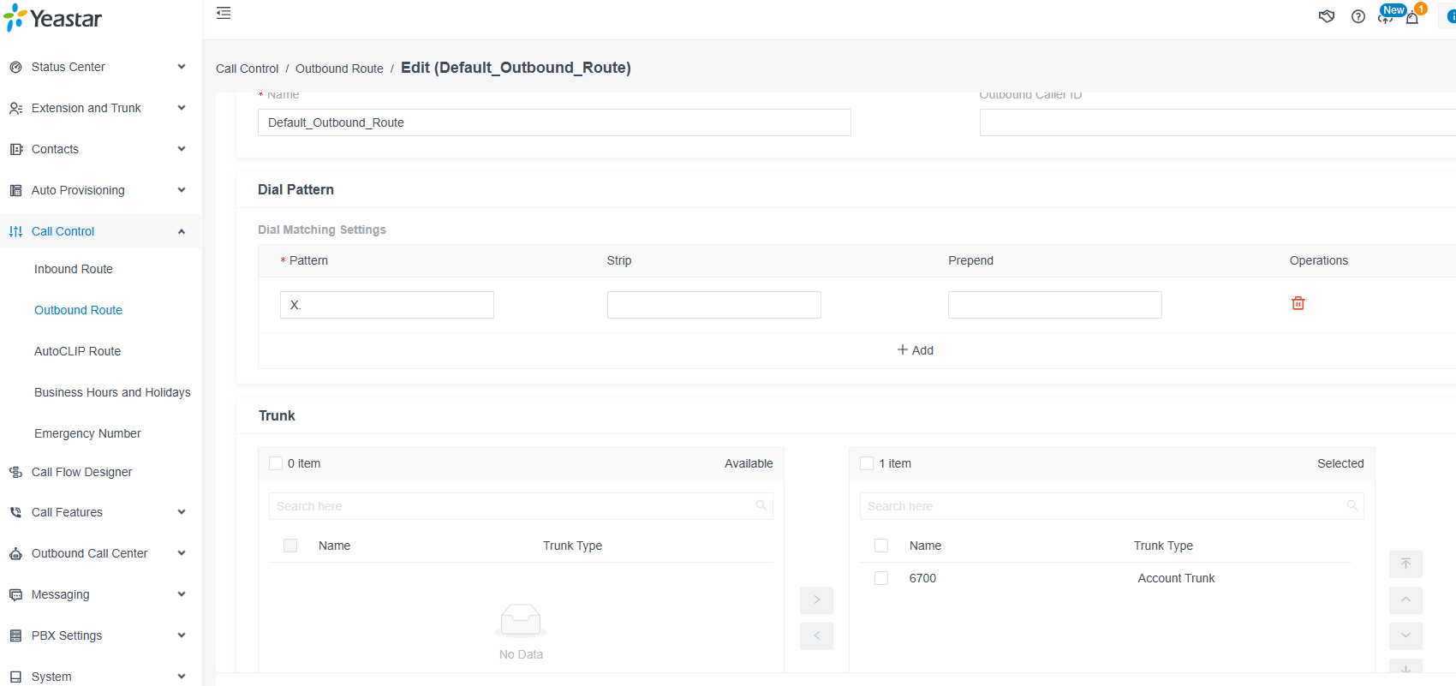
Task: Focus the Pattern input containing X.
Action: click(x=387, y=305)
